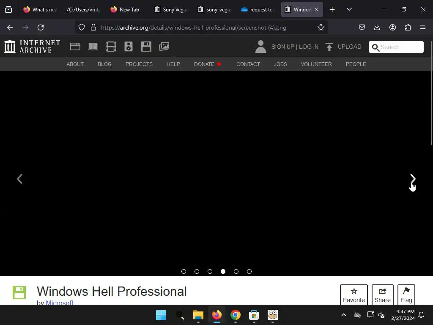This screenshot has height=325, width=433.
Task: Open the Firefox hamburger menu
Action: 423,27
